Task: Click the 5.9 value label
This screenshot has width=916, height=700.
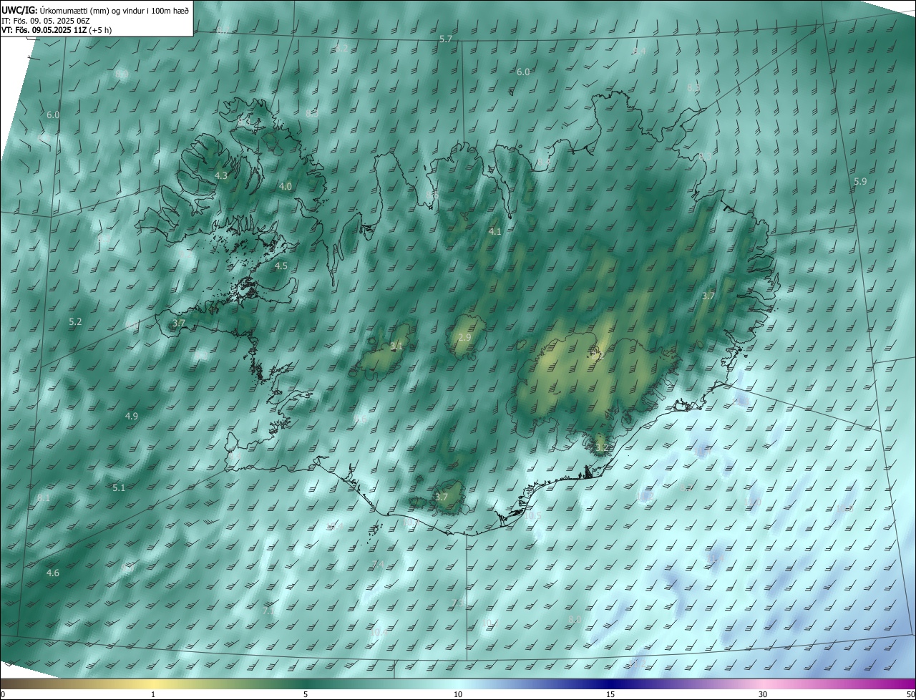Action: click(x=860, y=182)
